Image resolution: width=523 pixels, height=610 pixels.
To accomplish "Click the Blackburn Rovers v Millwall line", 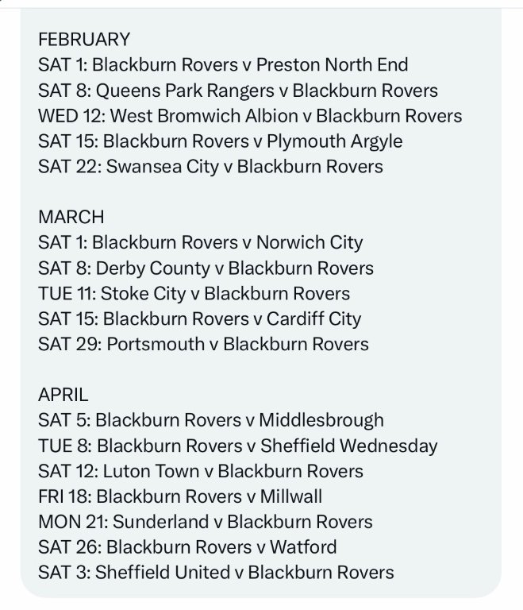I will (x=180, y=496).
